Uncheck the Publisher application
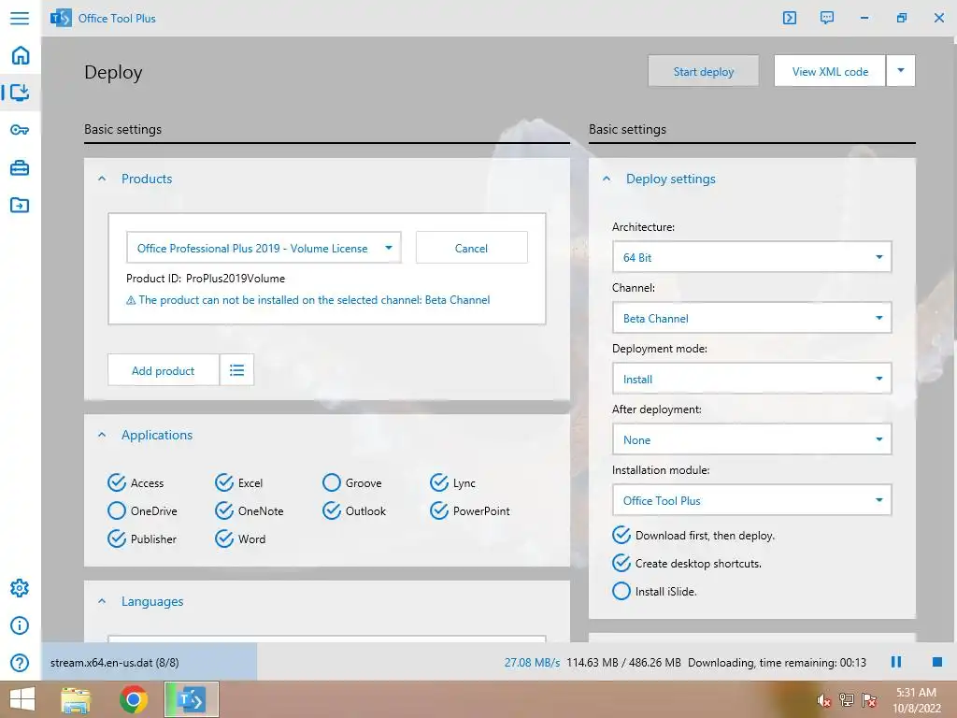The width and height of the screenshot is (957, 718). point(117,538)
